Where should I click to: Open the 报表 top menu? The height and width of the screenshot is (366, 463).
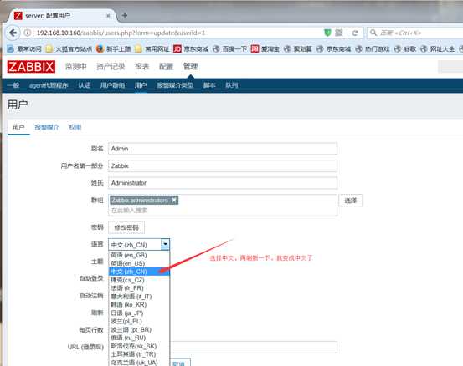(x=142, y=67)
